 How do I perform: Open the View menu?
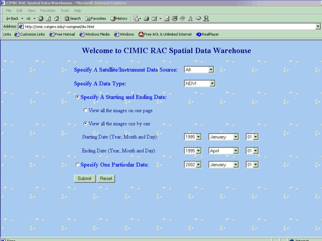(x=31, y=11)
